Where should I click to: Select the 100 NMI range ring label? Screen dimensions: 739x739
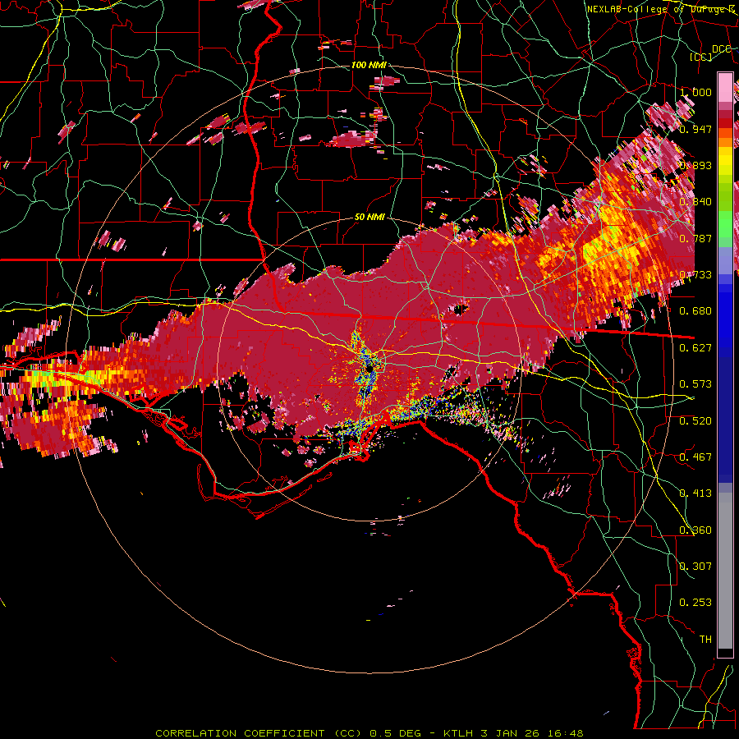click(x=369, y=65)
